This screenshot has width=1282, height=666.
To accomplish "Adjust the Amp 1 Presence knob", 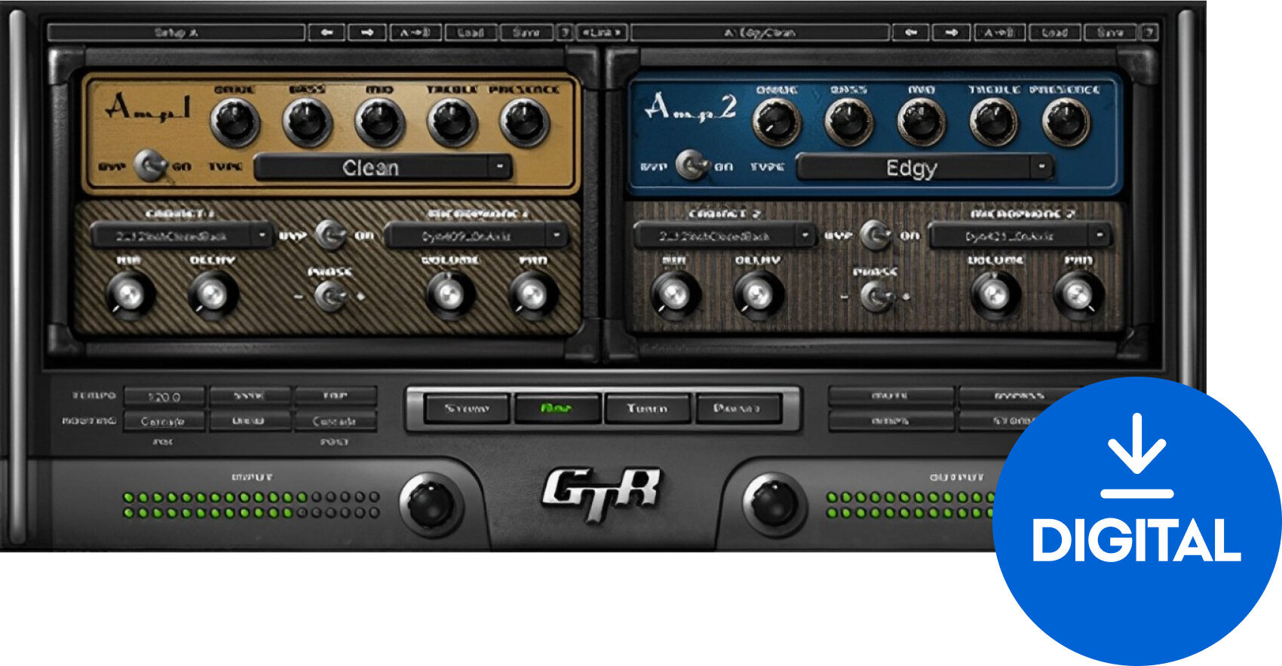I will coord(524,123).
